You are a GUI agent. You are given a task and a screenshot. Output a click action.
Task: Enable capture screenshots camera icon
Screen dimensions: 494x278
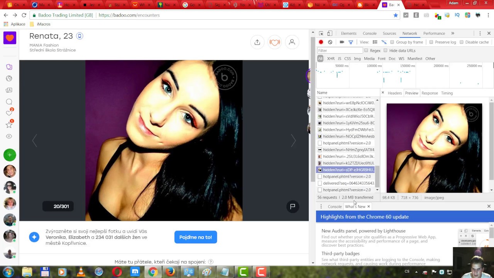pos(342,42)
